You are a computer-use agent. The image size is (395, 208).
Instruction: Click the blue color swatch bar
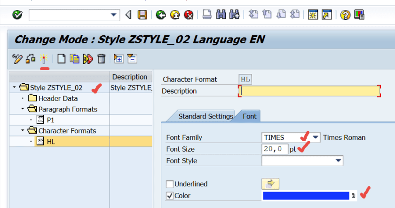(306, 196)
